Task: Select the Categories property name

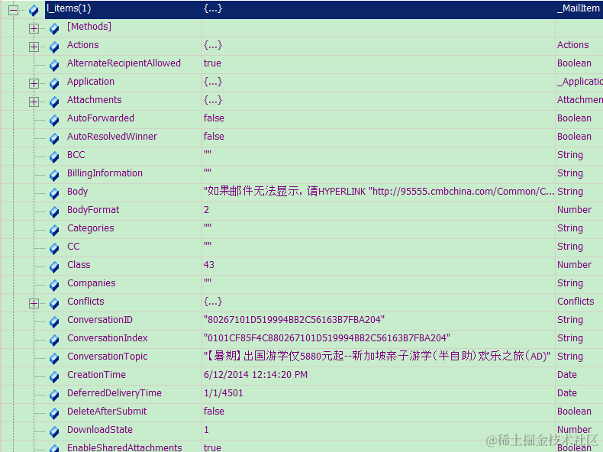Action: (x=91, y=228)
